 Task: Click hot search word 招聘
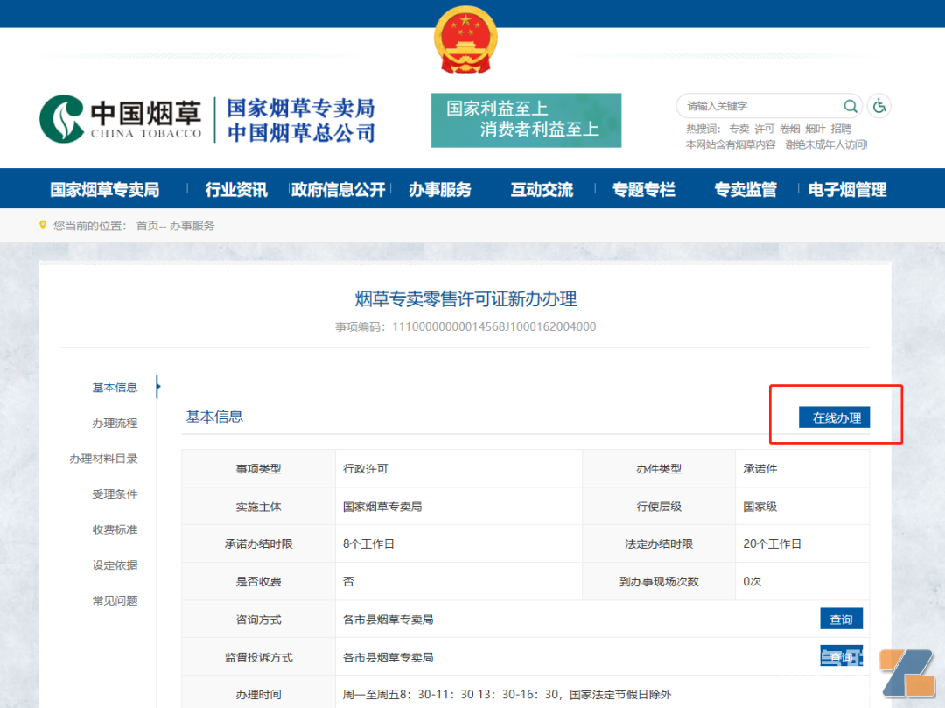841,129
